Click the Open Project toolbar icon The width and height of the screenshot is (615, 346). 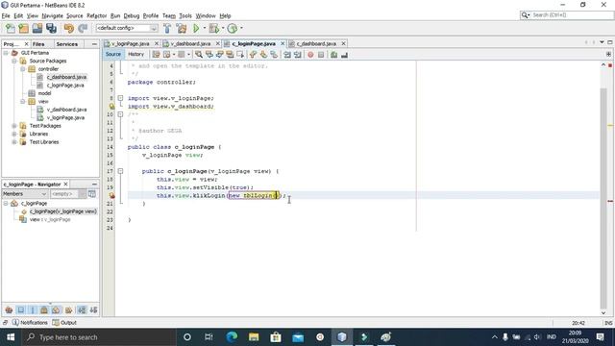click(37, 28)
